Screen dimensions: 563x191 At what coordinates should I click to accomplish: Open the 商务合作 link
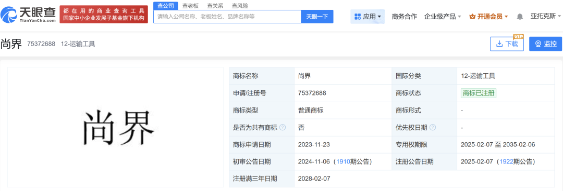coord(405,17)
